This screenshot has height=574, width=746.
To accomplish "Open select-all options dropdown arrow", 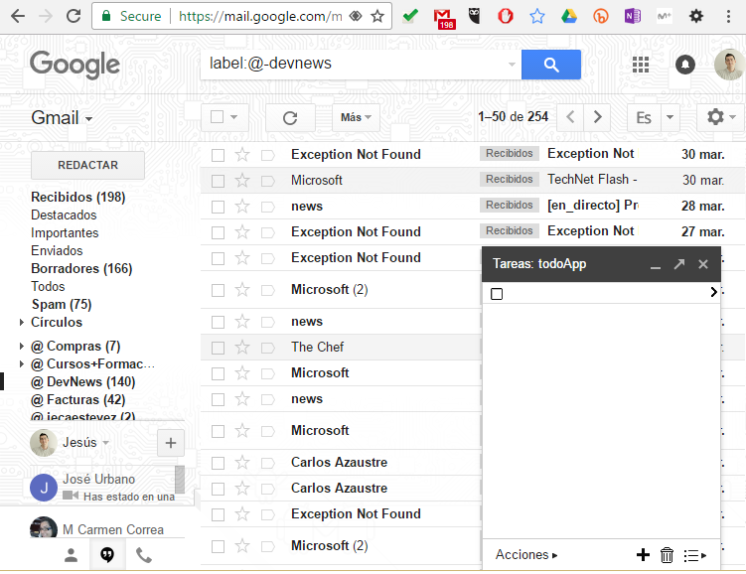I will (233, 117).
